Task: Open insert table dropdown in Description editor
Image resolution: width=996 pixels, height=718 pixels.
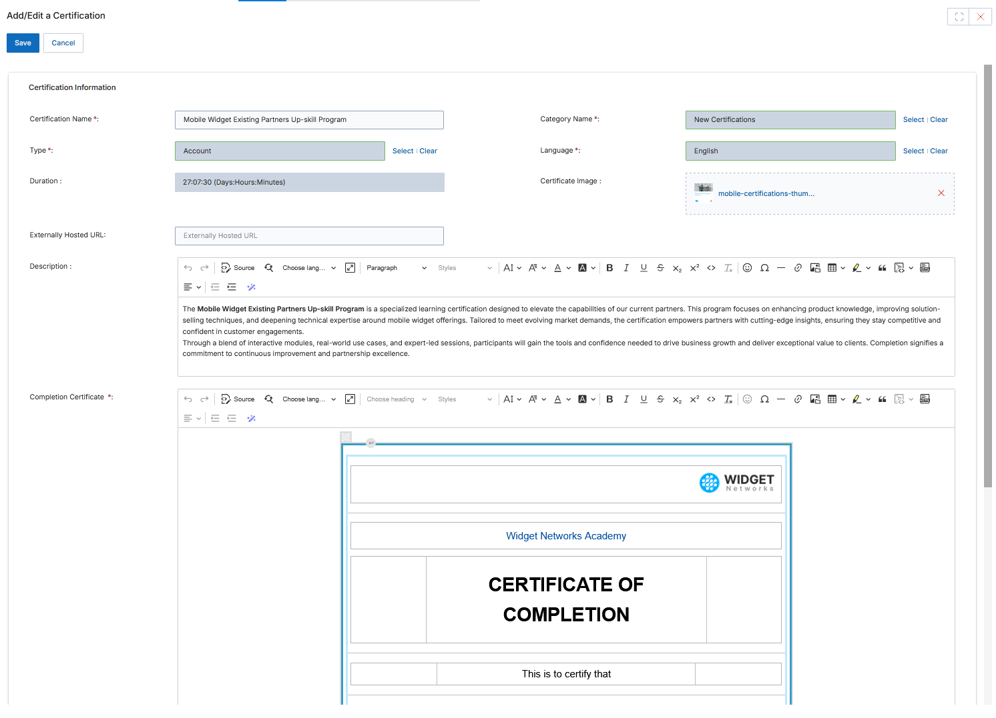Action: click(x=836, y=268)
